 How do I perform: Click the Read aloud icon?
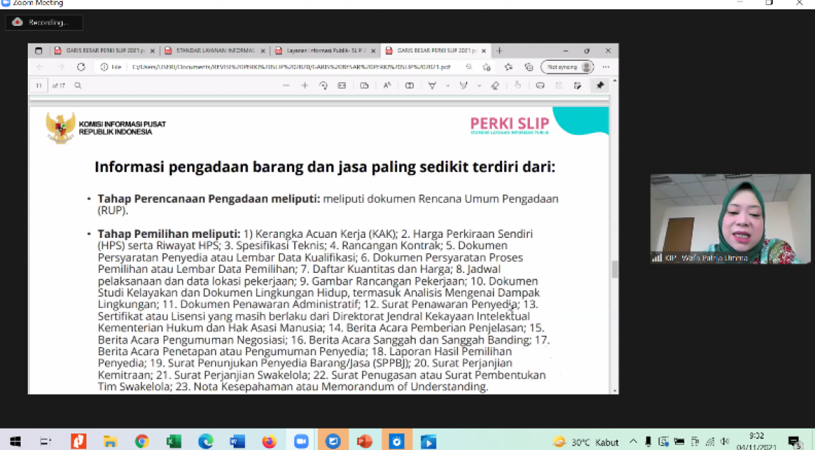(386, 86)
